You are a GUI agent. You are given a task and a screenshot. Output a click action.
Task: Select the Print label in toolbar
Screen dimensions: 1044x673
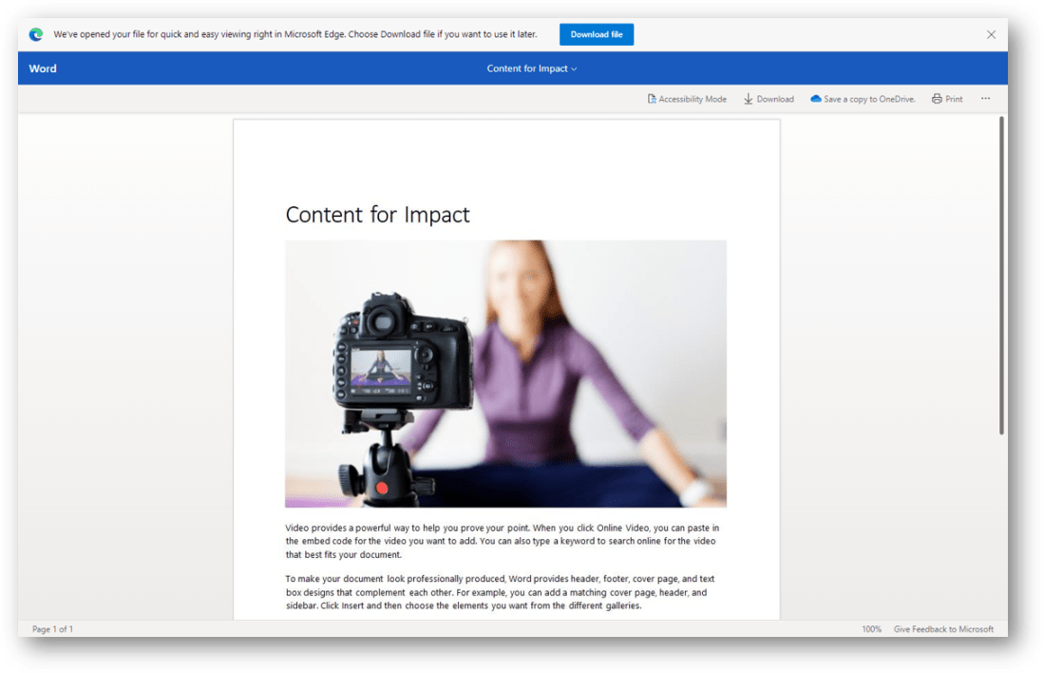coord(954,99)
